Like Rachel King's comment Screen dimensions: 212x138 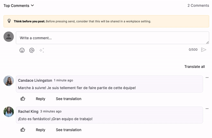tap(23, 130)
